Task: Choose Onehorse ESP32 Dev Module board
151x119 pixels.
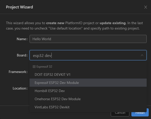Action: coord(88,99)
